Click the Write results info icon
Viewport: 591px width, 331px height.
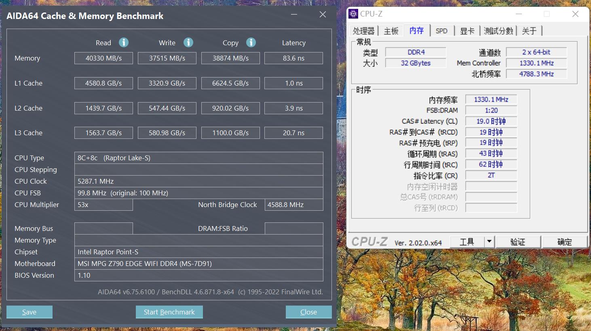pyautogui.click(x=188, y=42)
